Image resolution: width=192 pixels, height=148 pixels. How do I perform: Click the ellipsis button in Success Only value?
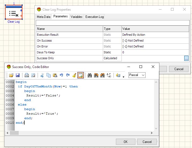(x=186, y=58)
